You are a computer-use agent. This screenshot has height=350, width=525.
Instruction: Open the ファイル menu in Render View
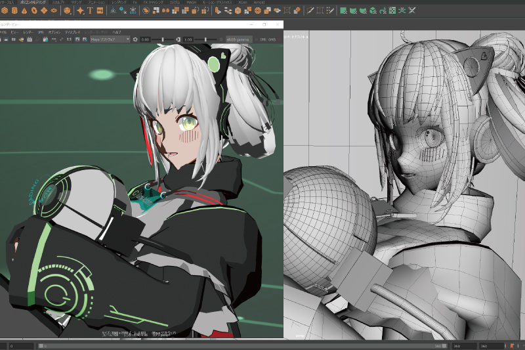(x=3, y=32)
